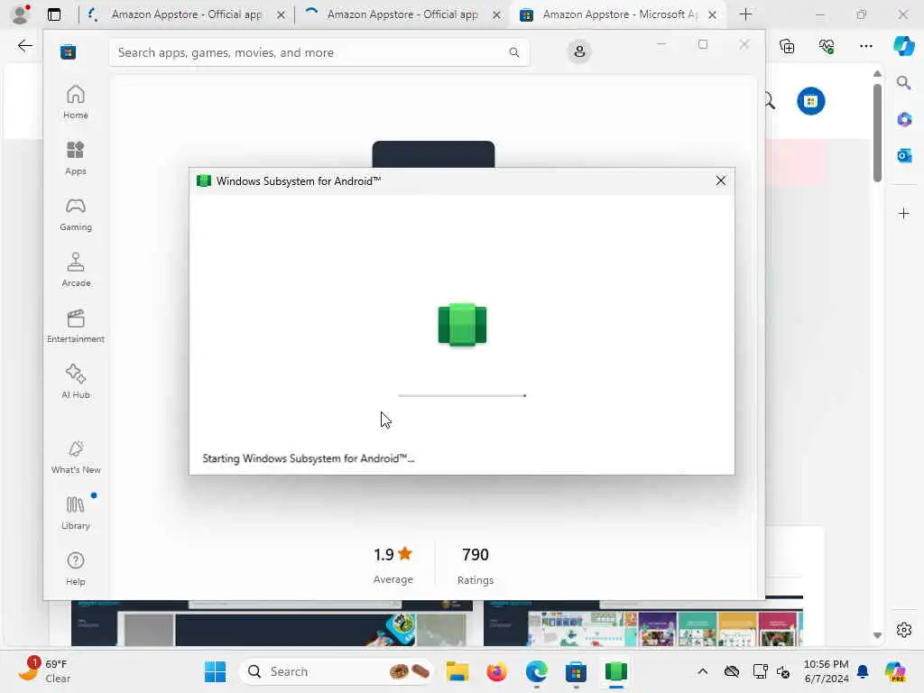Screen dimensions: 924x693
Task: Open muted volume tray icon
Action: coord(783,671)
